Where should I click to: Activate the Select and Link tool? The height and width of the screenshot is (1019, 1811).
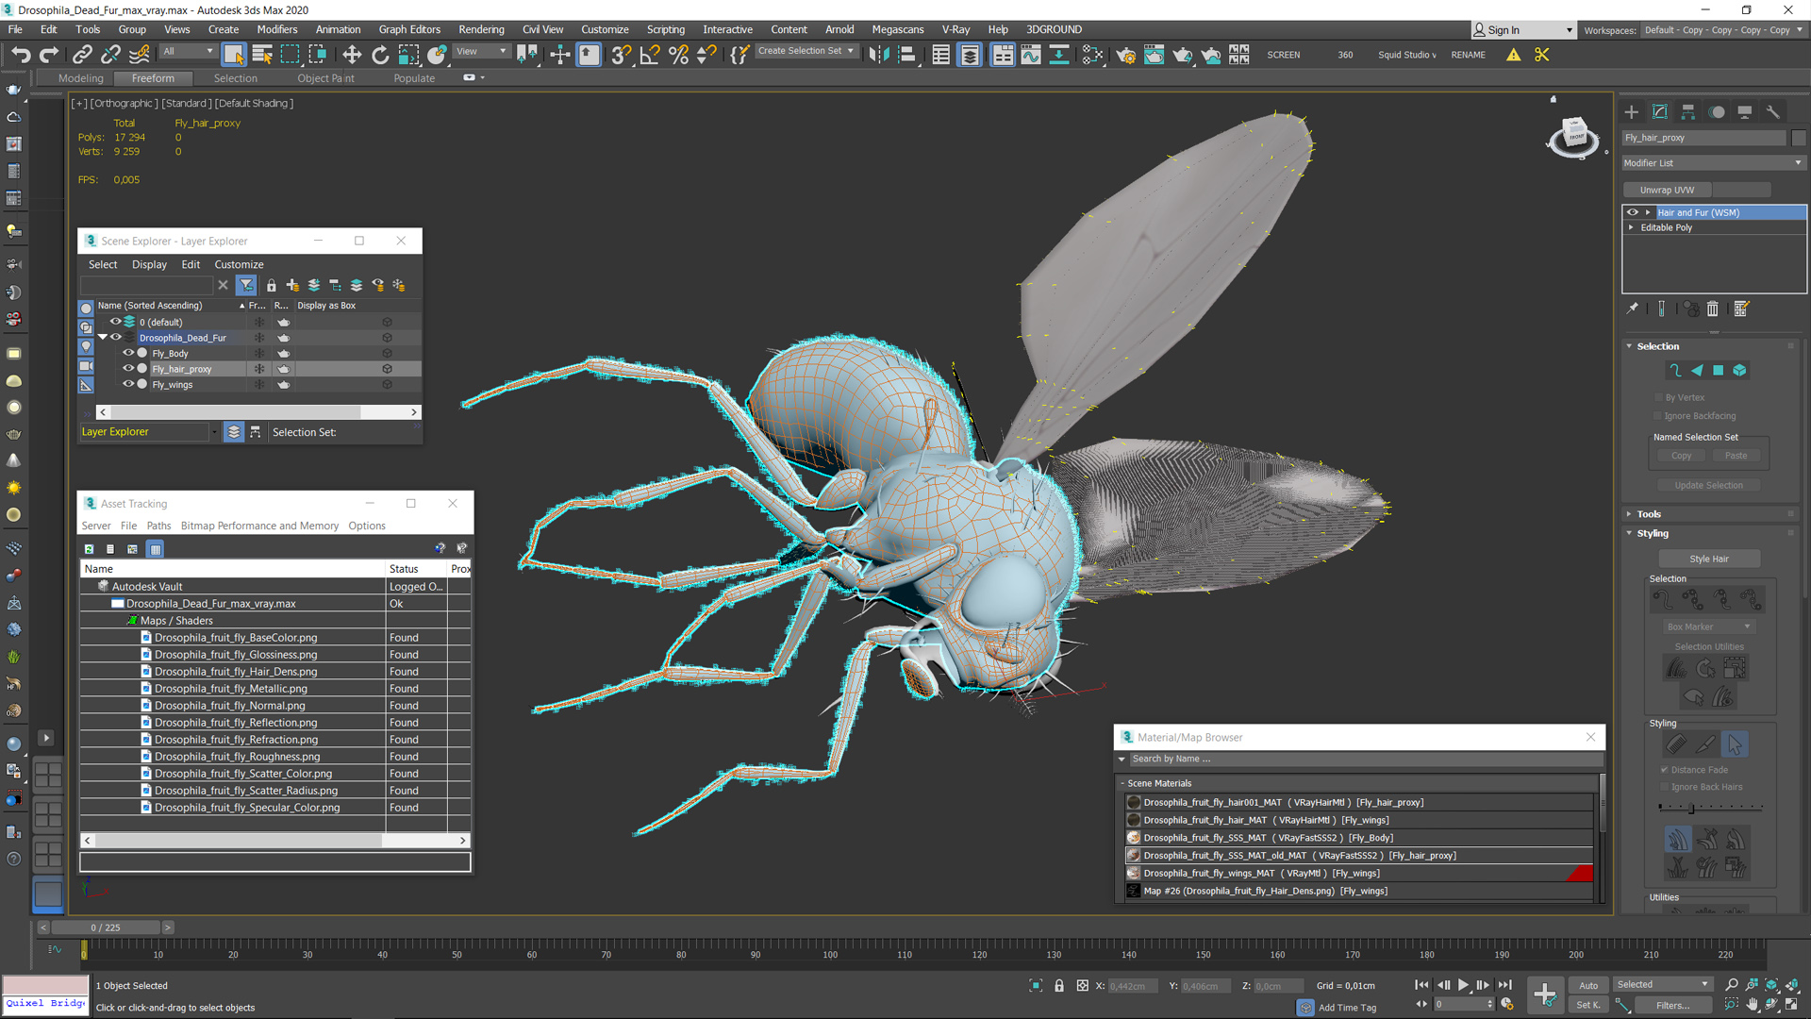pos(82,55)
